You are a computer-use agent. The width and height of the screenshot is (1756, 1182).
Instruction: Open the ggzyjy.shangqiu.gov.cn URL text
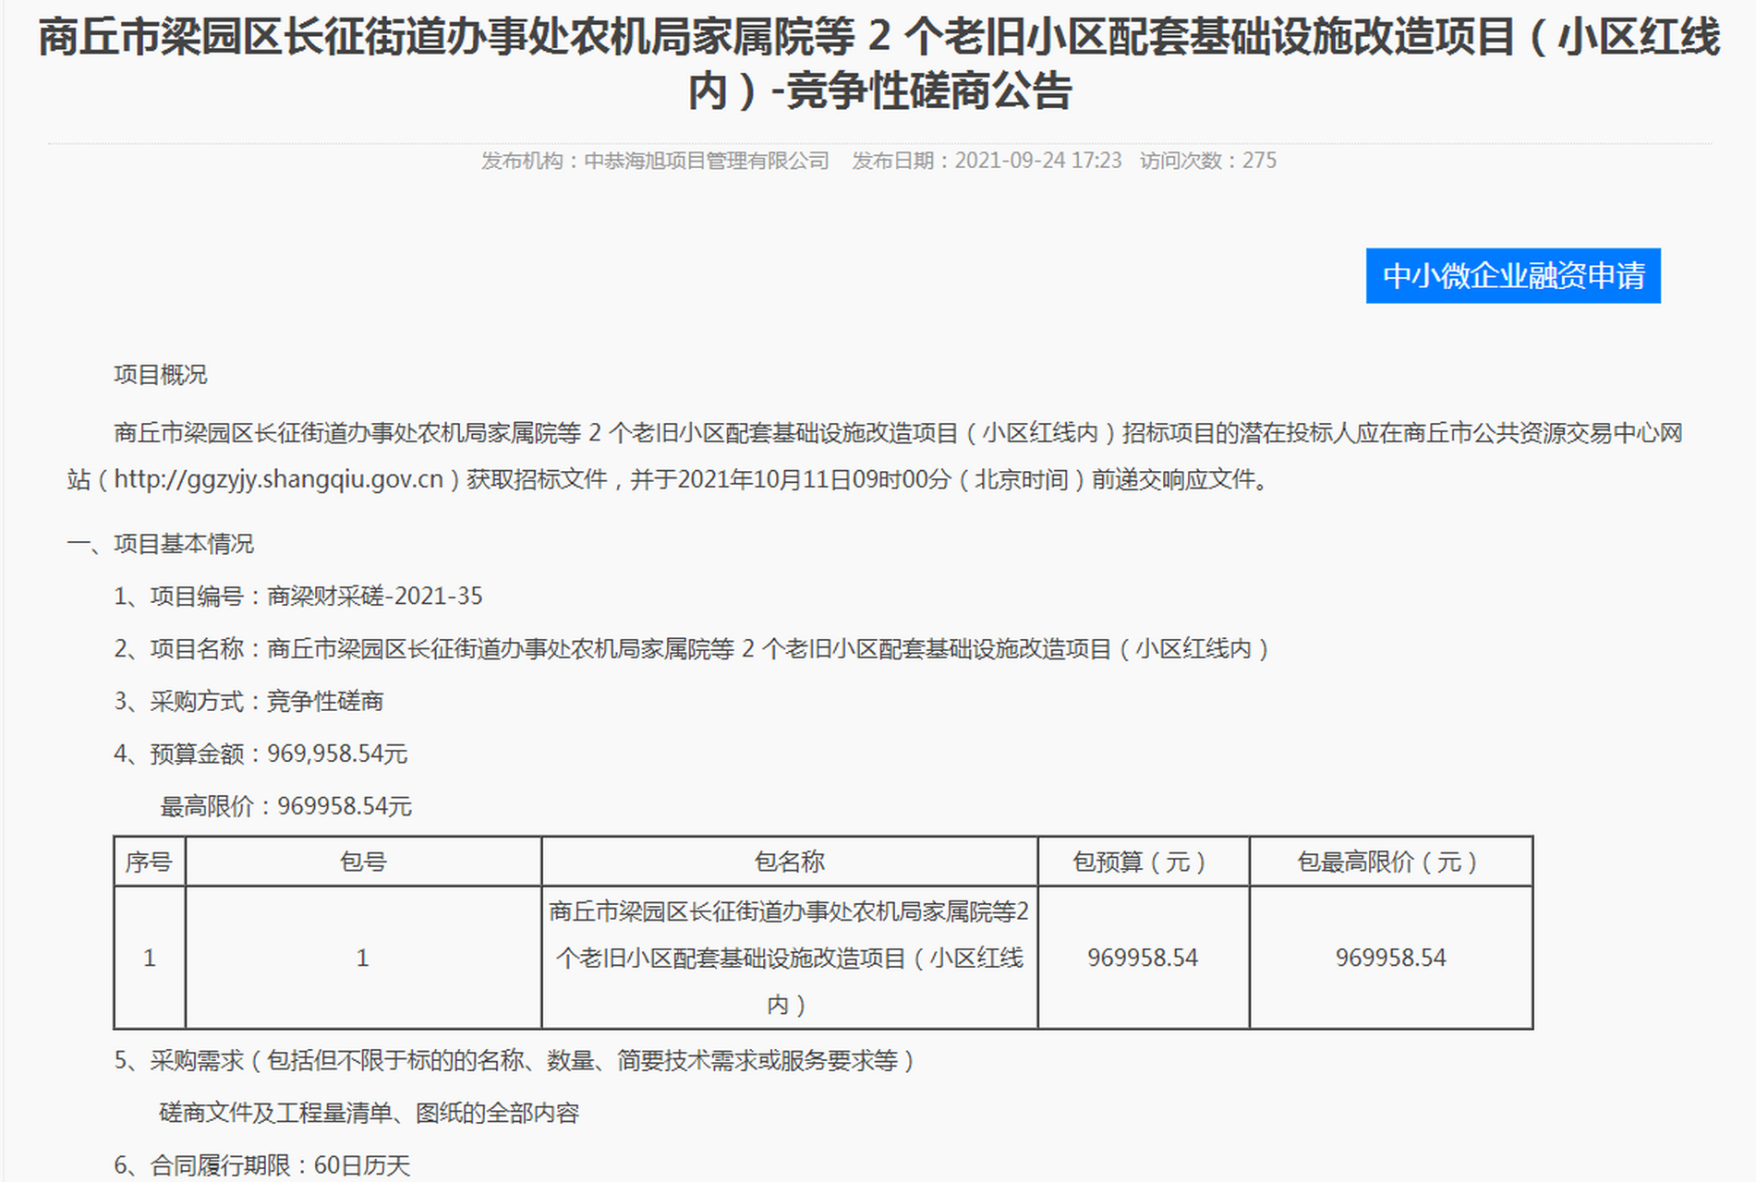coord(278,479)
